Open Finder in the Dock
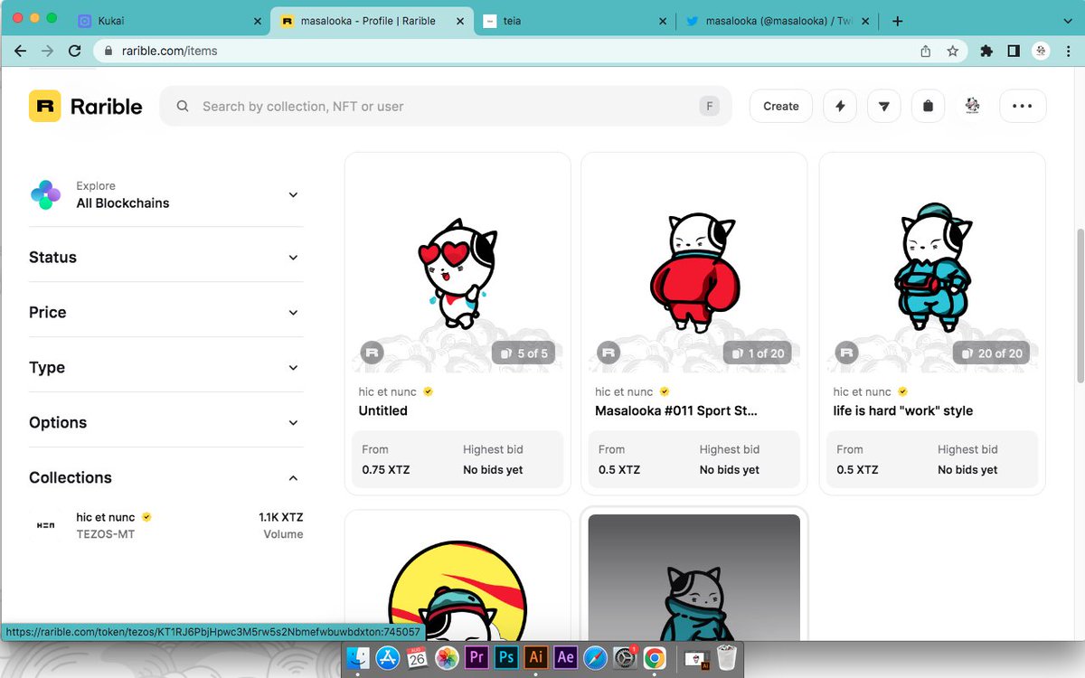Screen dimensions: 1085x678 click(x=359, y=657)
